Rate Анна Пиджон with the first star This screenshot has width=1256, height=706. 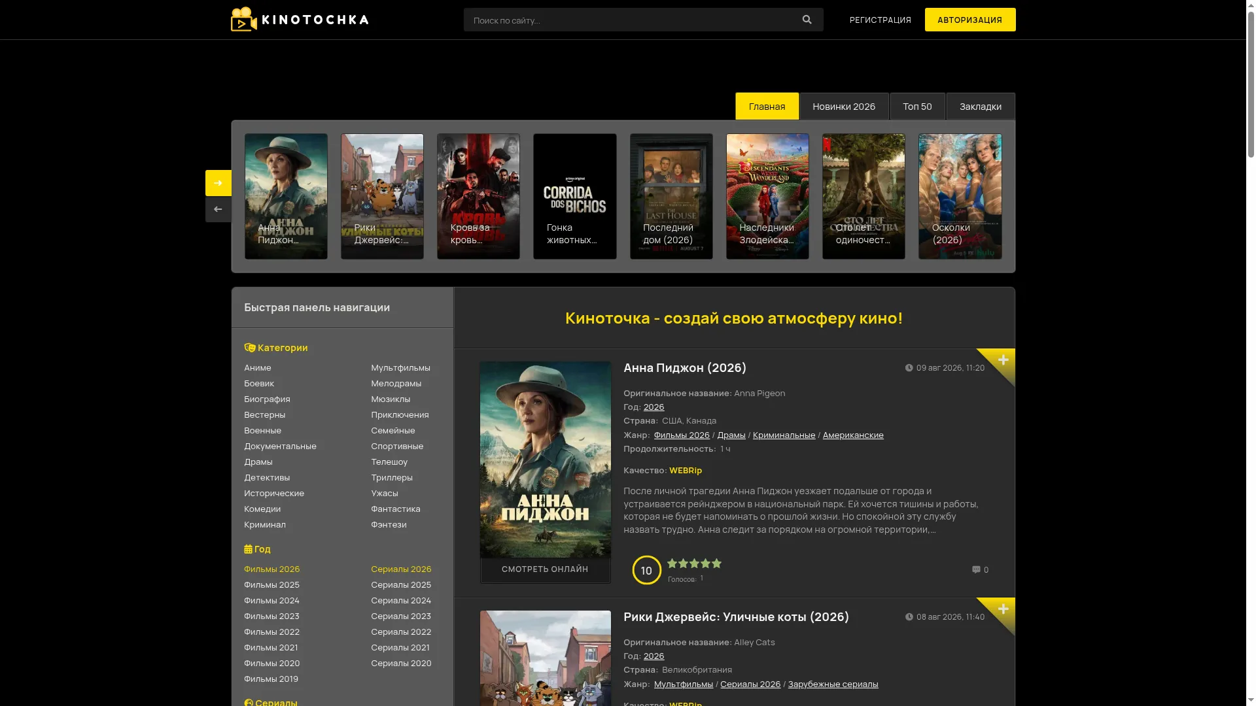click(x=672, y=563)
